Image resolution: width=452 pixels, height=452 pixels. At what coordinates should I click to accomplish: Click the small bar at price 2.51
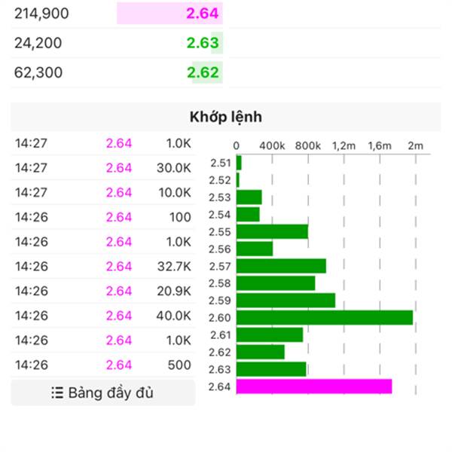click(239, 163)
